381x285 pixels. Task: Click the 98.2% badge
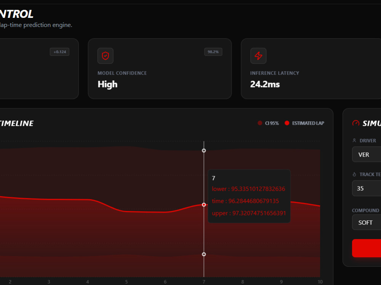point(213,52)
